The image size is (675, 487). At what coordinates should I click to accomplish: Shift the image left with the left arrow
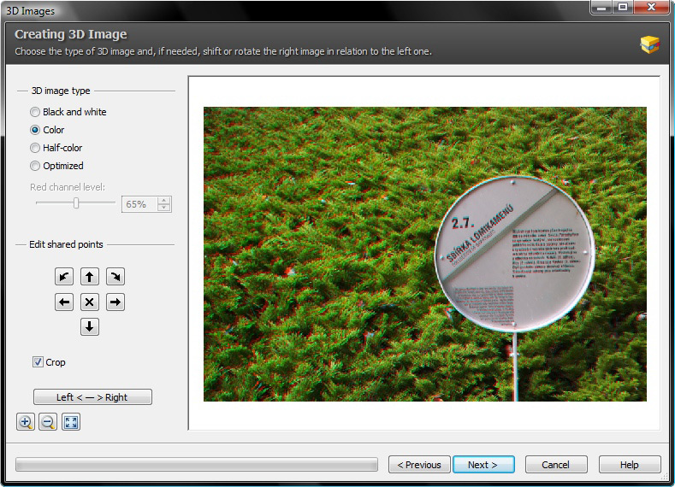click(x=64, y=302)
